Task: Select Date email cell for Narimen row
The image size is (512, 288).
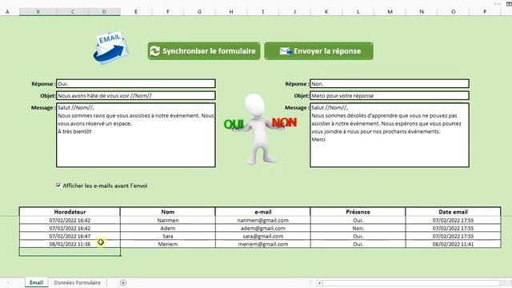Action: [x=454, y=220]
